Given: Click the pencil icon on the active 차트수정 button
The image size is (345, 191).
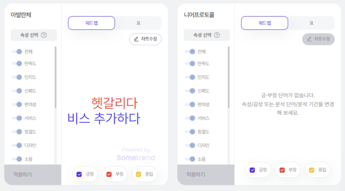Looking at the screenshot, I should (136, 39).
